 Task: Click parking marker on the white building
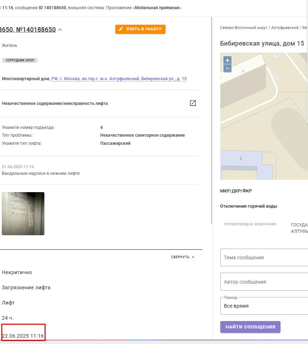click(x=243, y=71)
